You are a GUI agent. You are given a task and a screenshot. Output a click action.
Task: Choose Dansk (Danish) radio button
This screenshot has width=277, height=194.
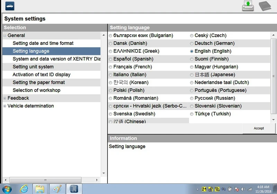click(110, 43)
